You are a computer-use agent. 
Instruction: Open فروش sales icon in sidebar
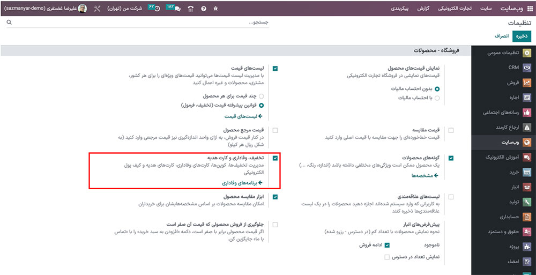click(527, 83)
